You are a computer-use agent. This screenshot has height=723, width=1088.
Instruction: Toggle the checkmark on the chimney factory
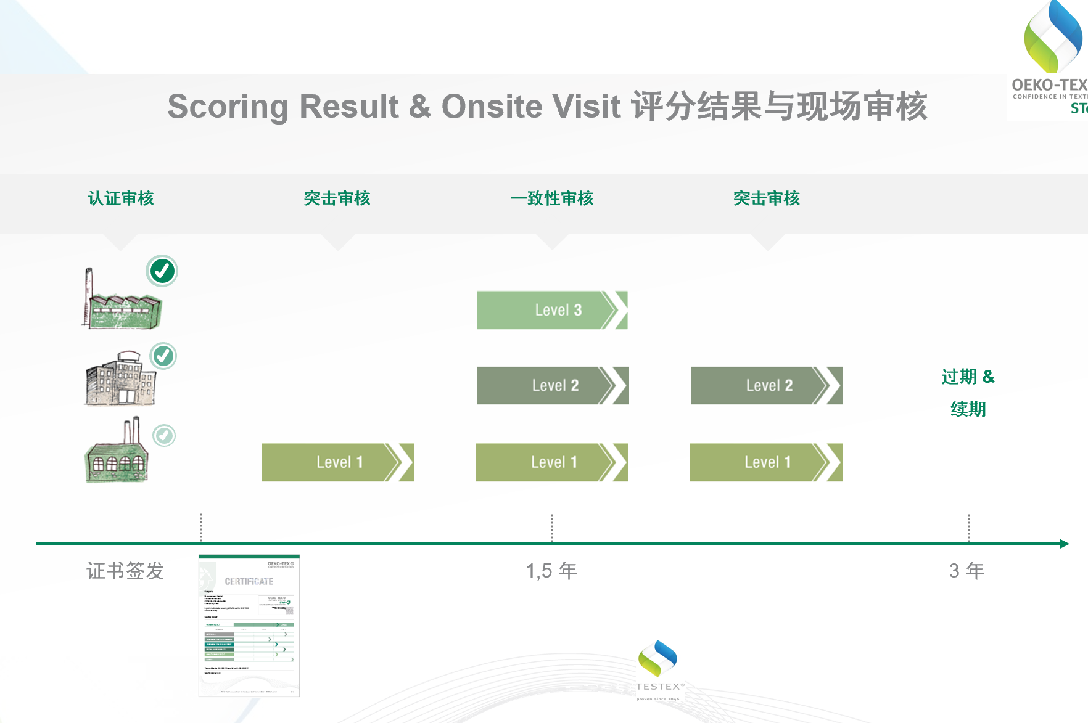(x=162, y=270)
